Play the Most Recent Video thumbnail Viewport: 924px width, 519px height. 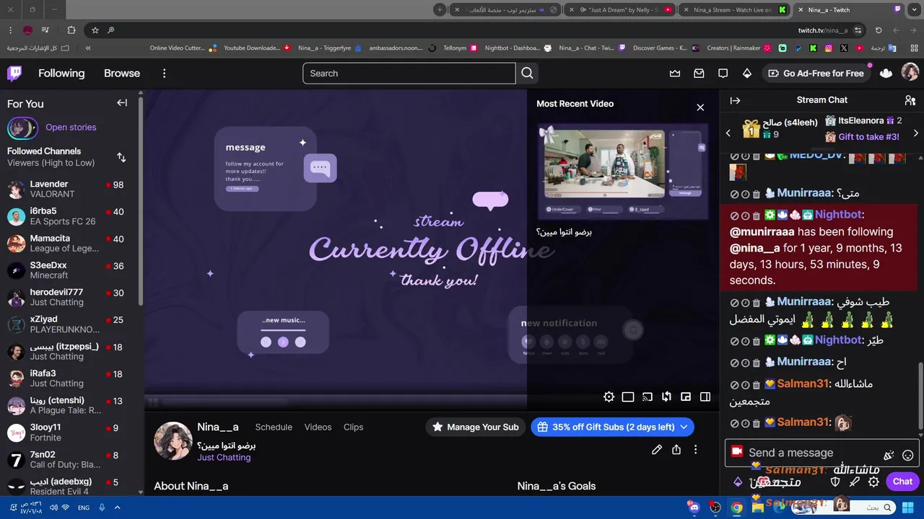pyautogui.click(x=622, y=172)
